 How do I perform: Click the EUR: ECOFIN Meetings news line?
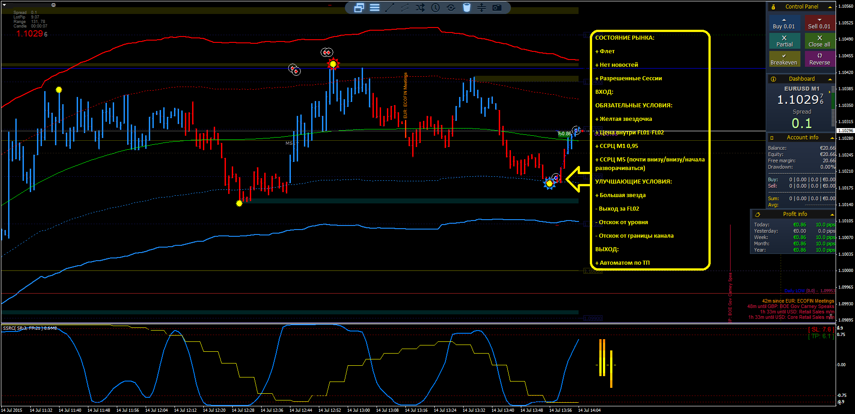(x=798, y=301)
